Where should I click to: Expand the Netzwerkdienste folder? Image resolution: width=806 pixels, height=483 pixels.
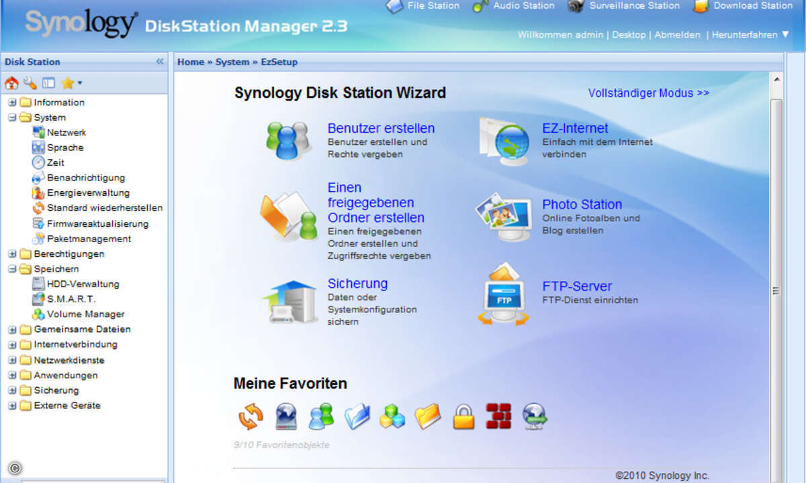(12, 360)
